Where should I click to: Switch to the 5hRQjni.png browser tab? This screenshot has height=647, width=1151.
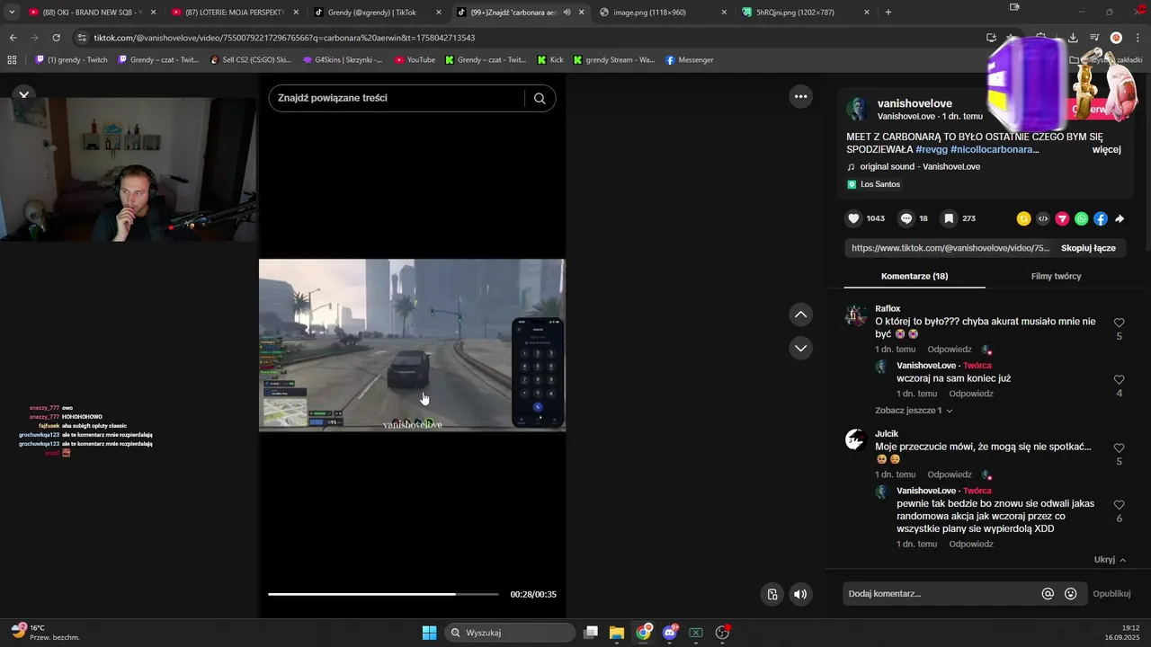806,13
